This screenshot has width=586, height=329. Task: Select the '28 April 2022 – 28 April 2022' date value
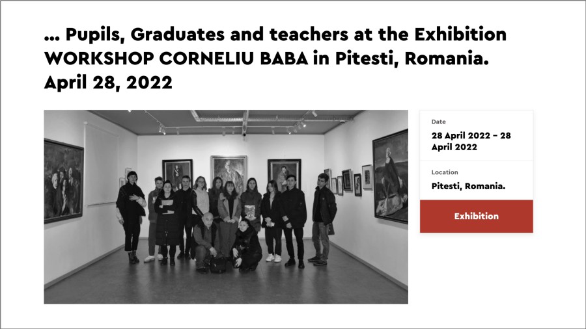[471, 141]
